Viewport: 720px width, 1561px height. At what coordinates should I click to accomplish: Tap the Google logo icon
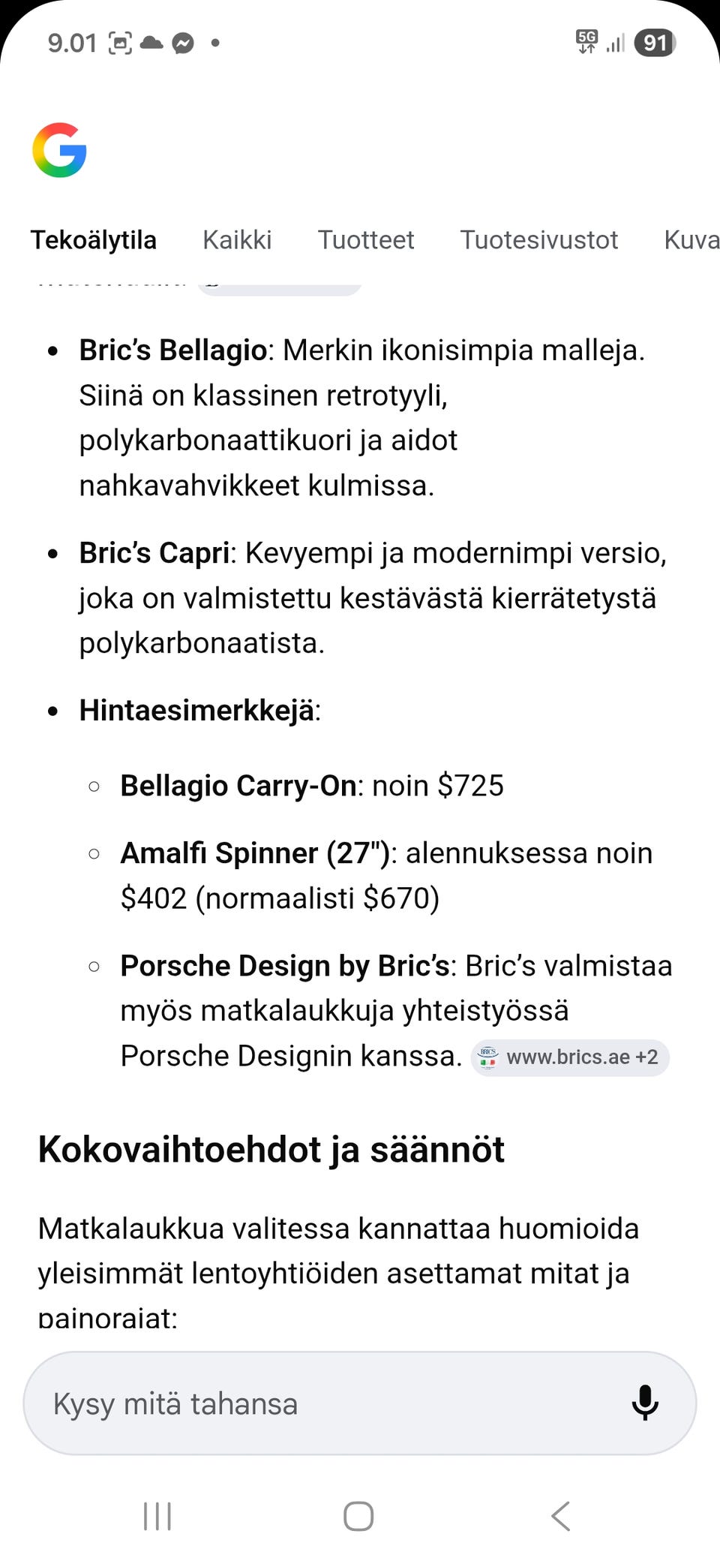[59, 150]
